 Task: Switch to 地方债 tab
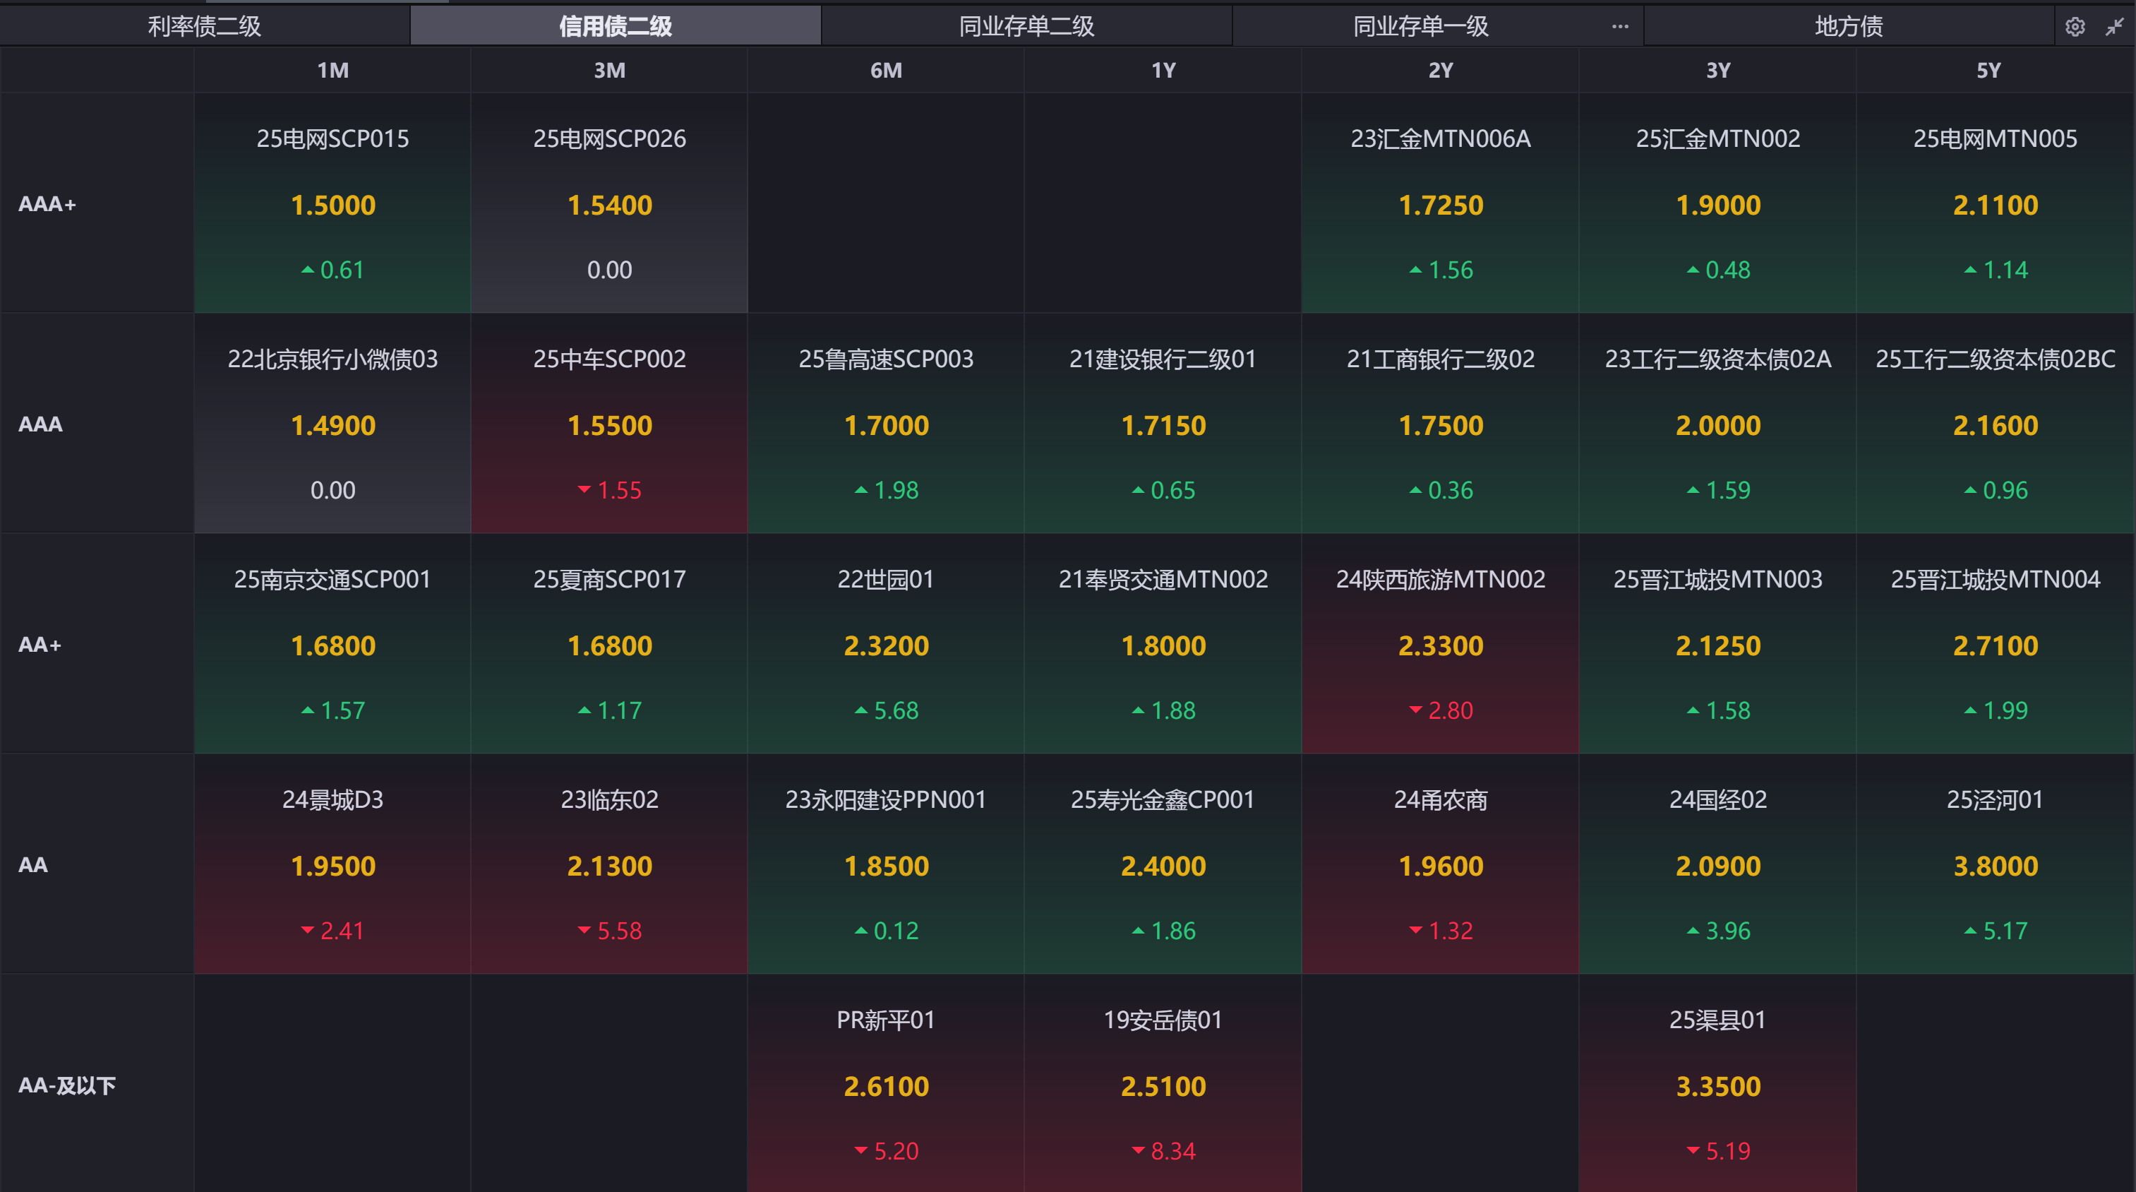(1848, 27)
